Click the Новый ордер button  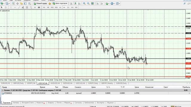coord(40,4)
